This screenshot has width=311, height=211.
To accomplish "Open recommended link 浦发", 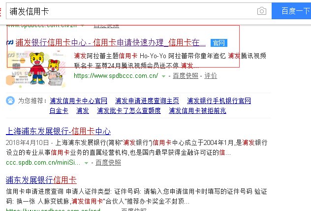I will (x=83, y=110).
